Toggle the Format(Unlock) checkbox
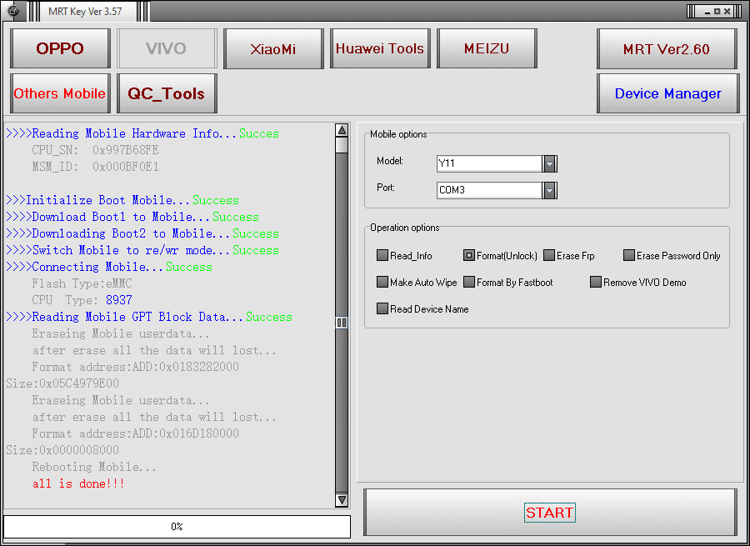Viewport: 750px width, 546px height. pyautogui.click(x=469, y=255)
